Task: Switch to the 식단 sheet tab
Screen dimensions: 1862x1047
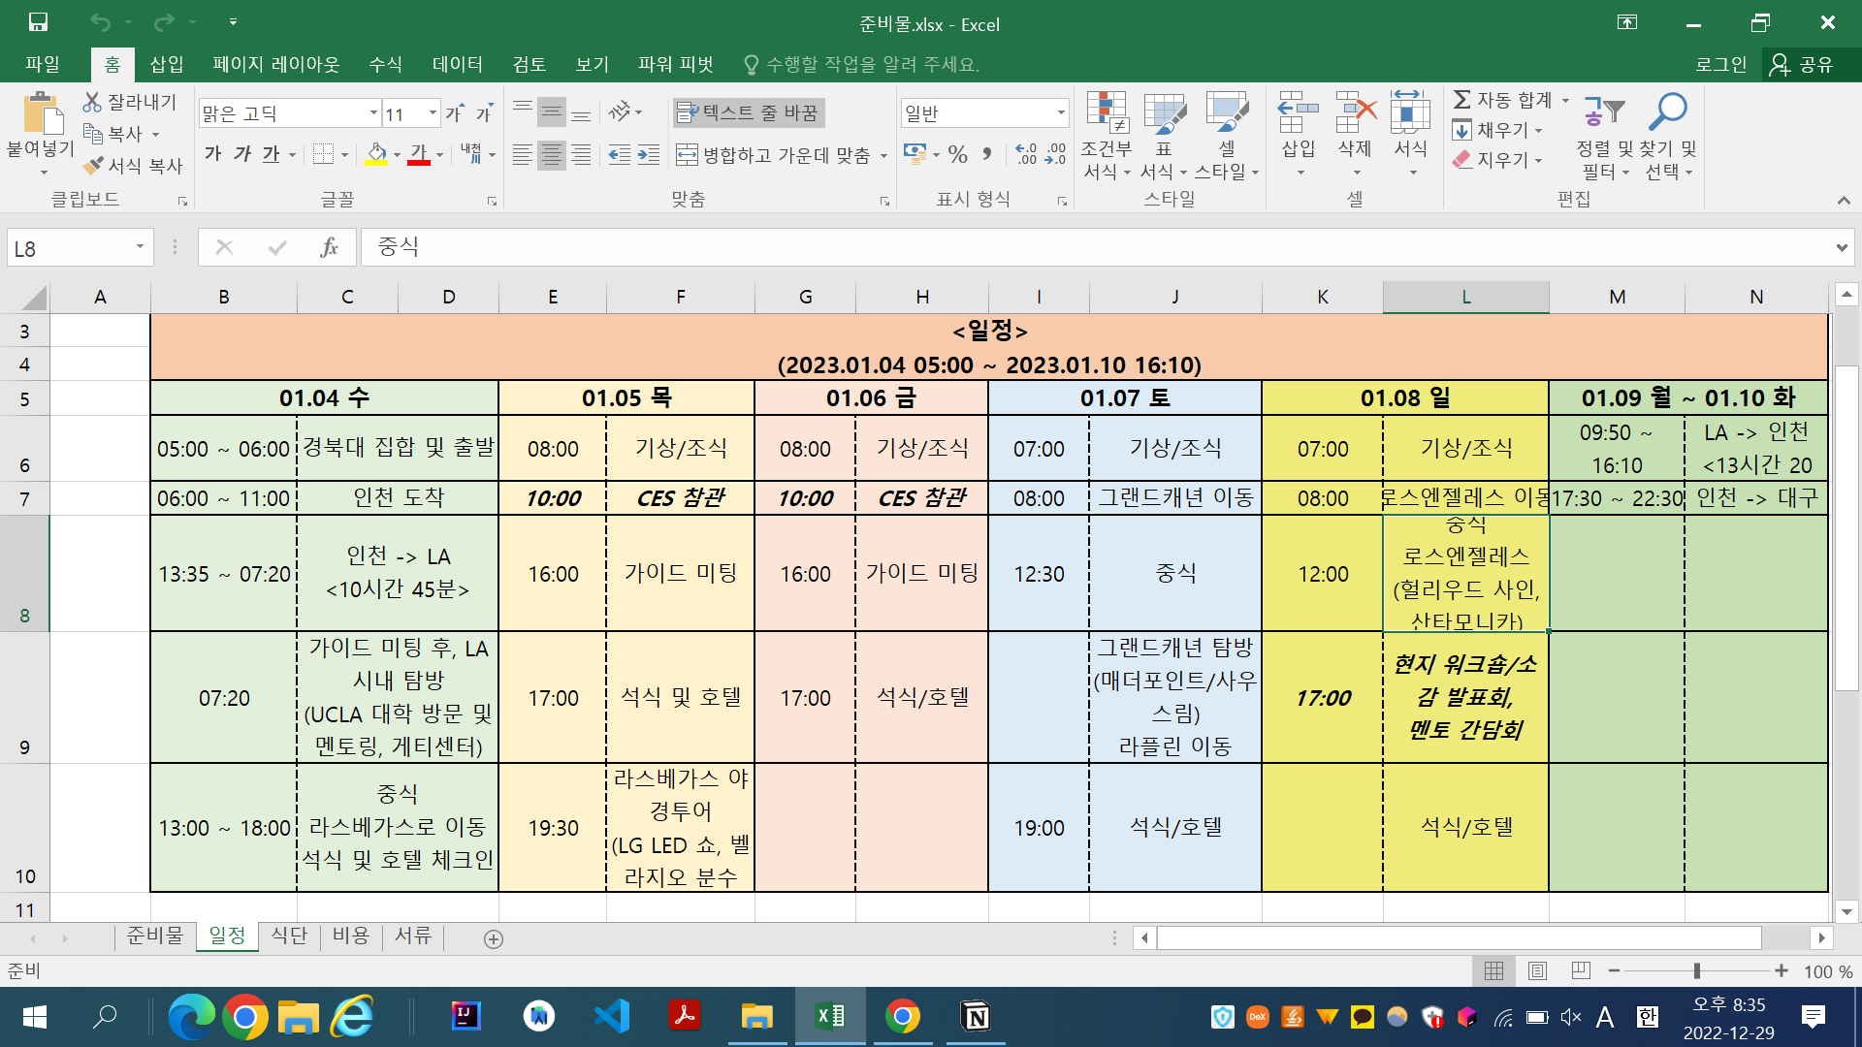Action: click(289, 936)
